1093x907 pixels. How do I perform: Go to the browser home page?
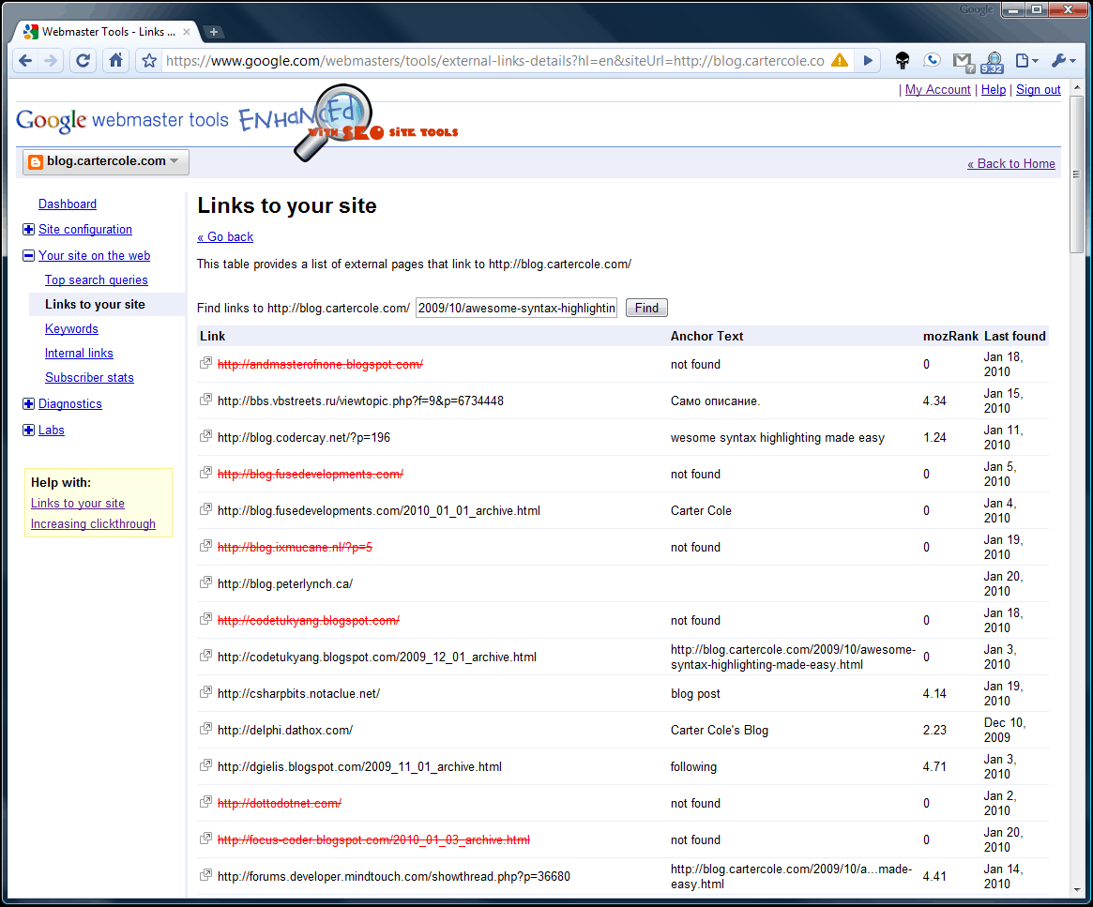coord(115,61)
